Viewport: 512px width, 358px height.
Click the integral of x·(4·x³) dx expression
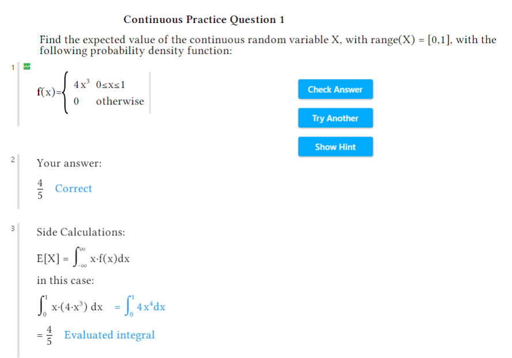70,307
